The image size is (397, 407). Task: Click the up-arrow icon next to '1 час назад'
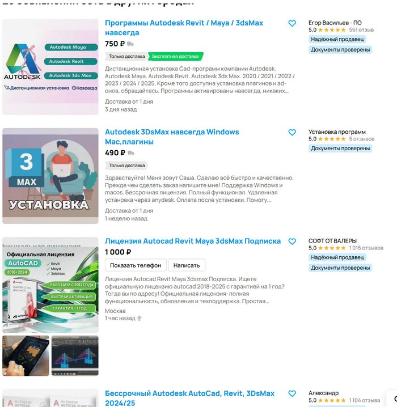(140, 318)
